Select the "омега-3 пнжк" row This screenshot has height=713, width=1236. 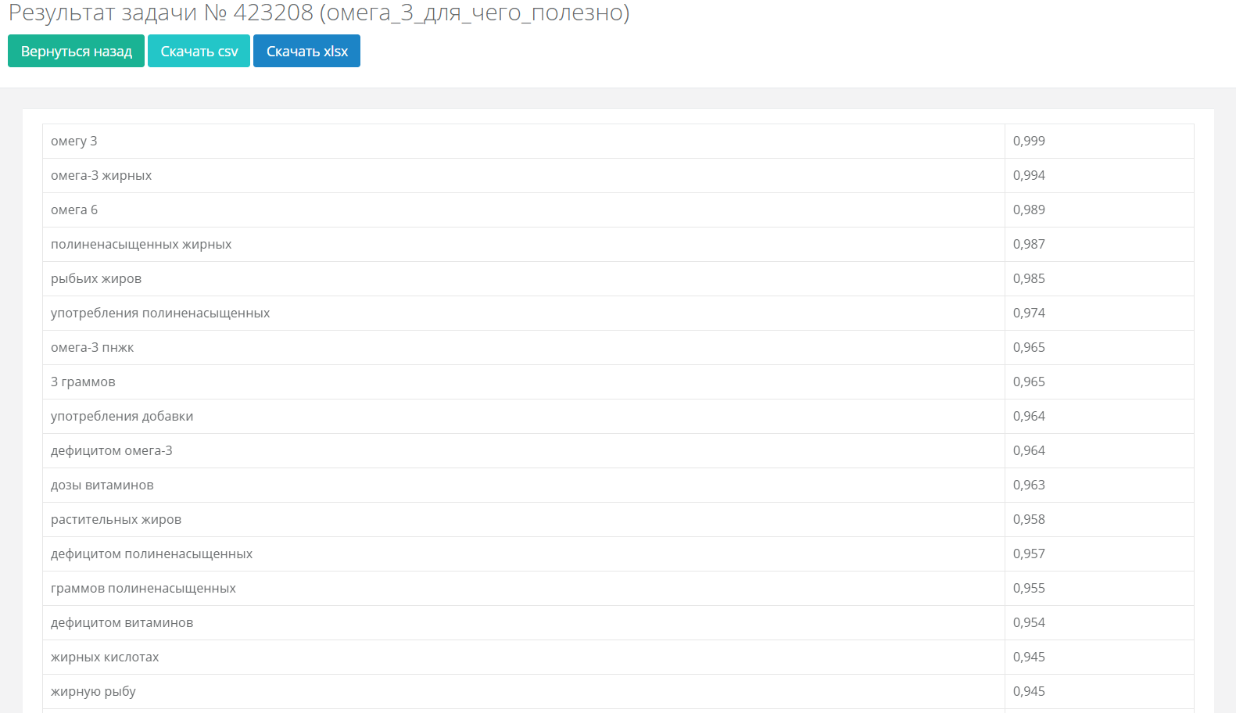(x=92, y=348)
